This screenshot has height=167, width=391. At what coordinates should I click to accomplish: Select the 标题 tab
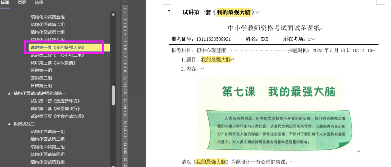pyautogui.click(x=5, y=3)
